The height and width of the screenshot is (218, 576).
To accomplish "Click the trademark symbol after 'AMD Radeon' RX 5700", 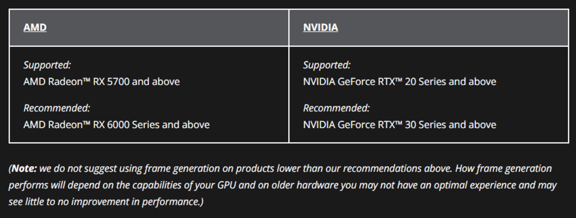I will pos(86,80).
